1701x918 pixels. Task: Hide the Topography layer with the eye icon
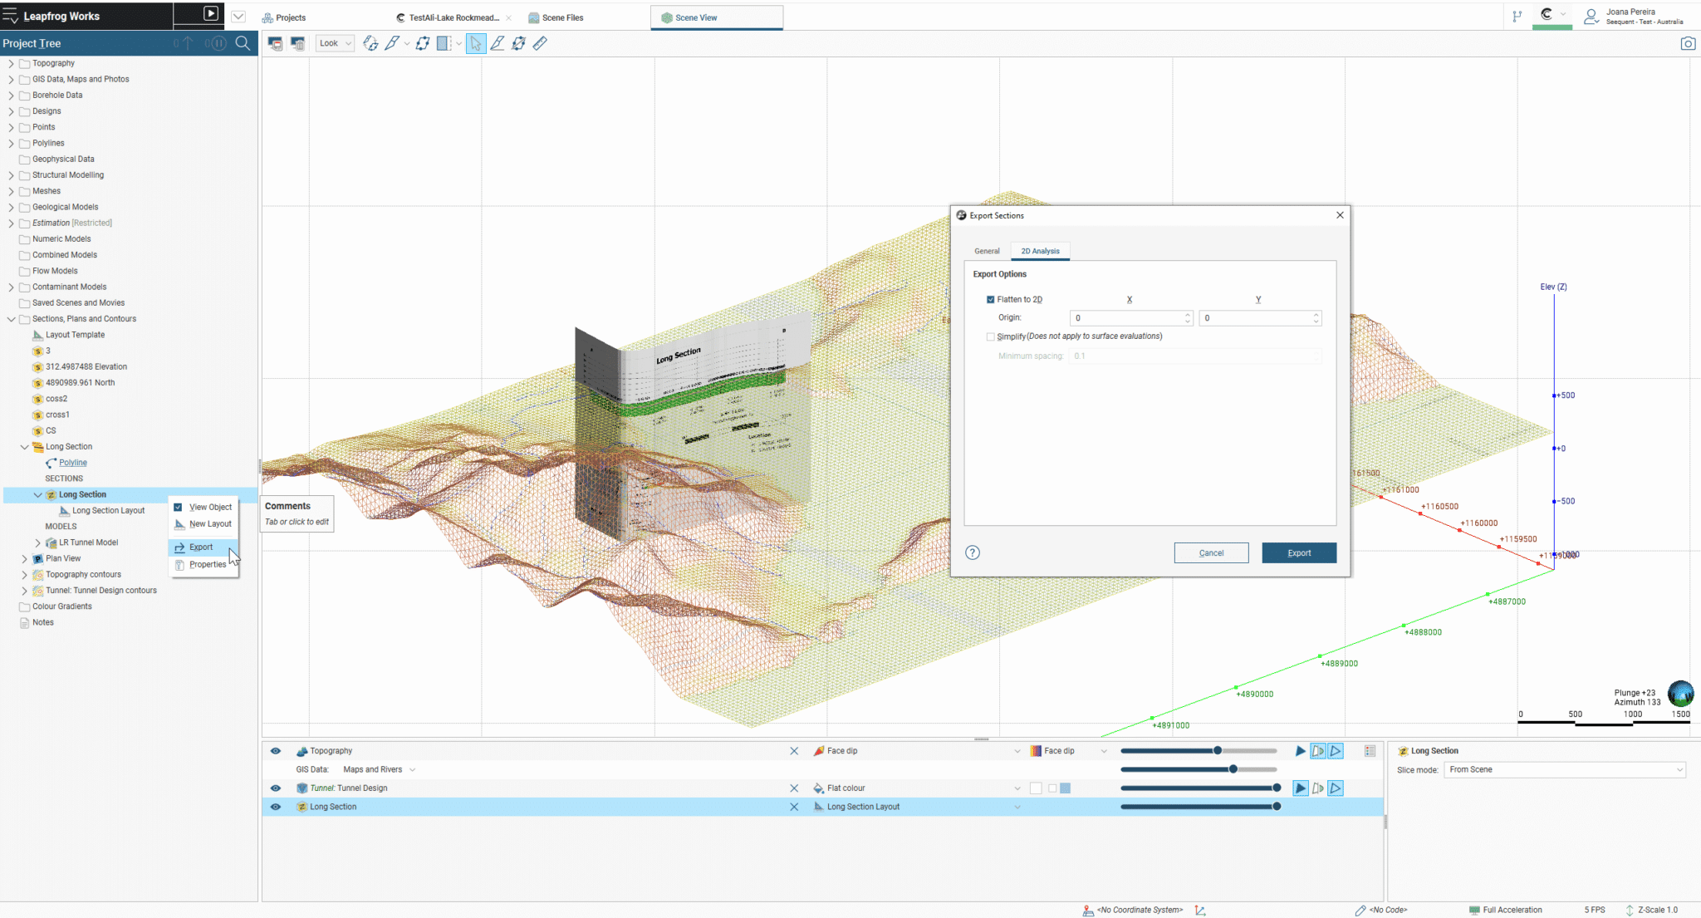click(x=276, y=751)
